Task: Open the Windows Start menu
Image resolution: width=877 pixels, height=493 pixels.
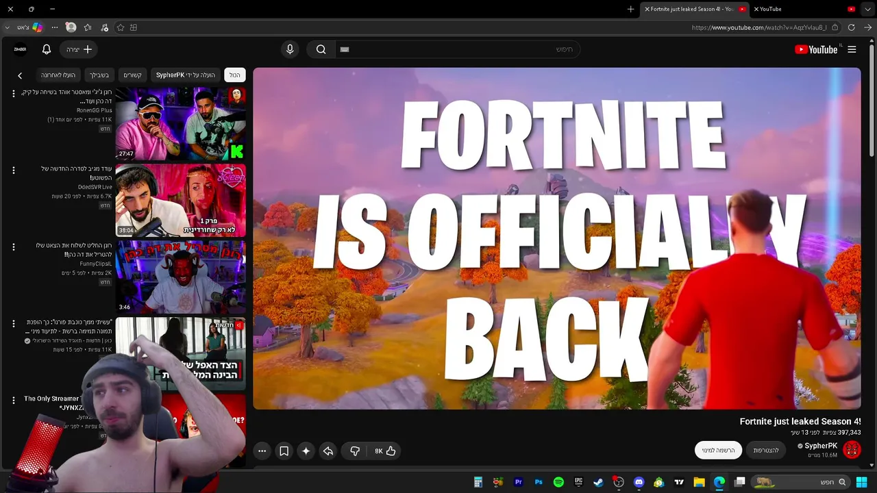Action: [862, 482]
